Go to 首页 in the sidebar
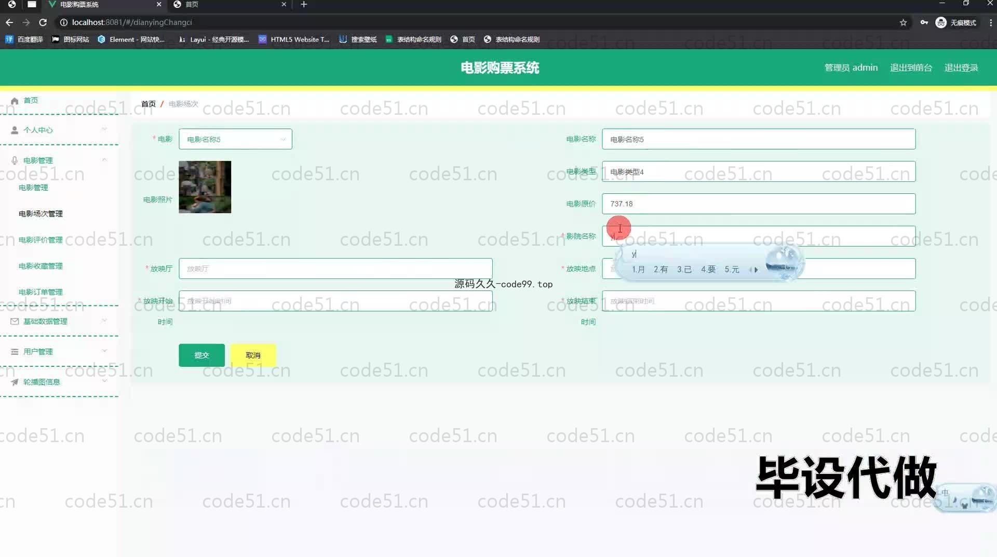Image resolution: width=997 pixels, height=557 pixels. [31, 100]
